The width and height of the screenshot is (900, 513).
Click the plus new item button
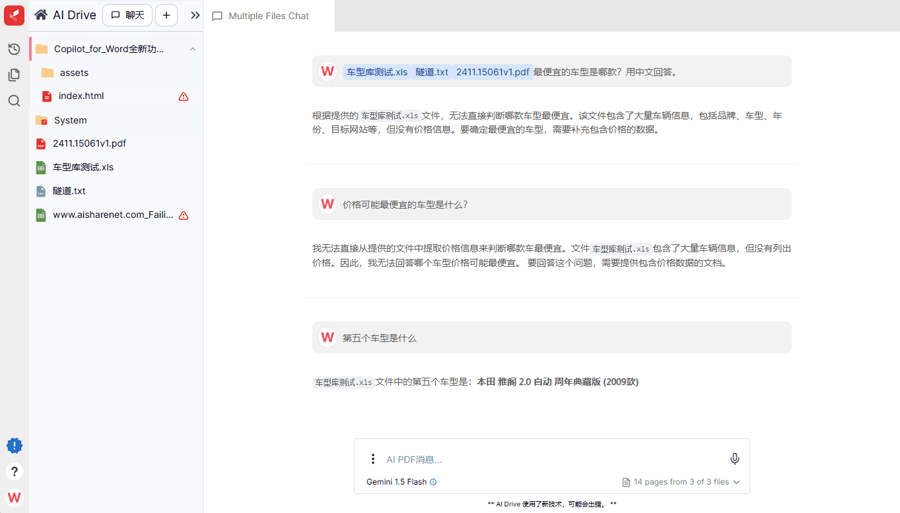click(166, 15)
